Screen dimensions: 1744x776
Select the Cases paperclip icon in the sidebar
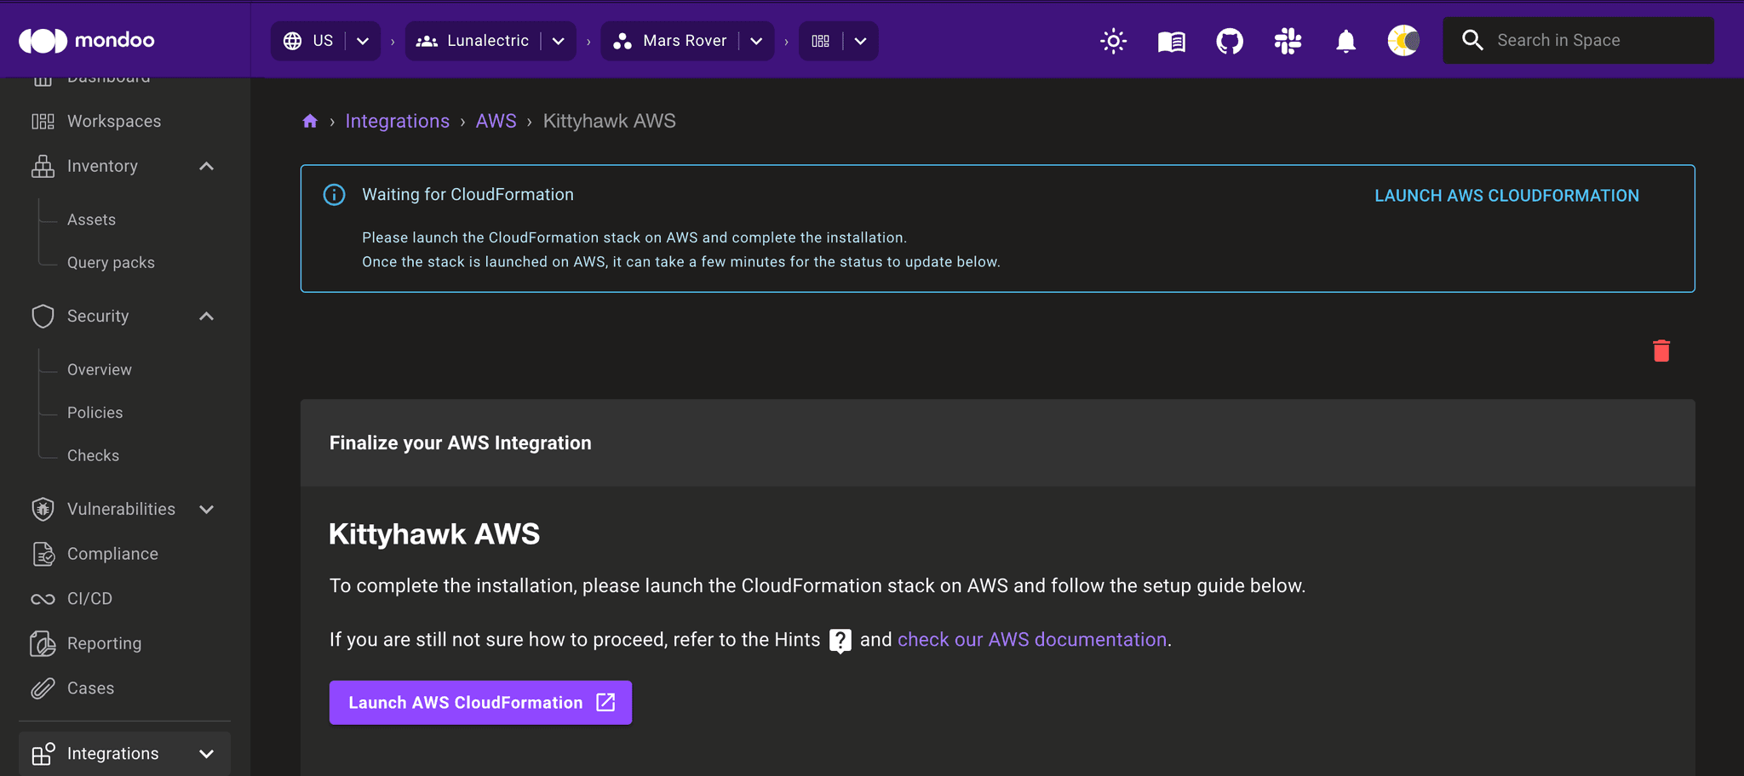43,688
